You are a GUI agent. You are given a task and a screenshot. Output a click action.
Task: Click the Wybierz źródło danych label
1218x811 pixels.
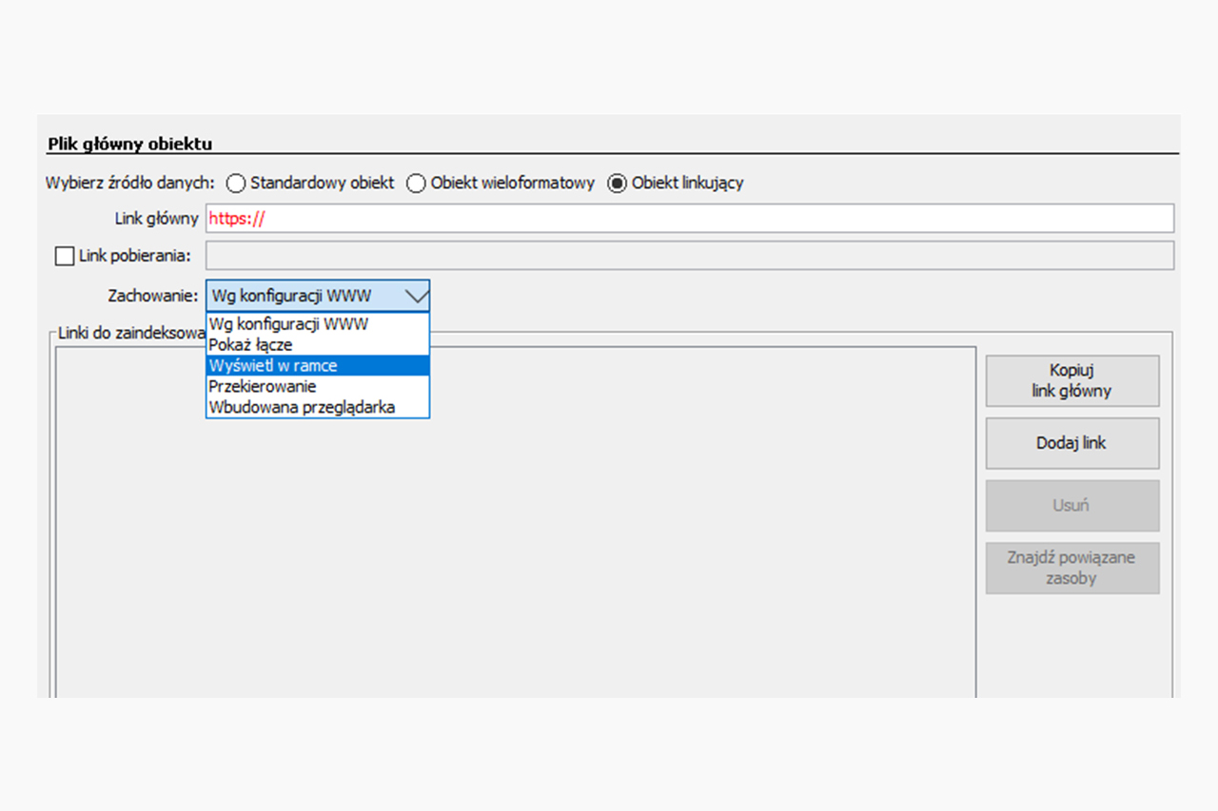pos(130,183)
